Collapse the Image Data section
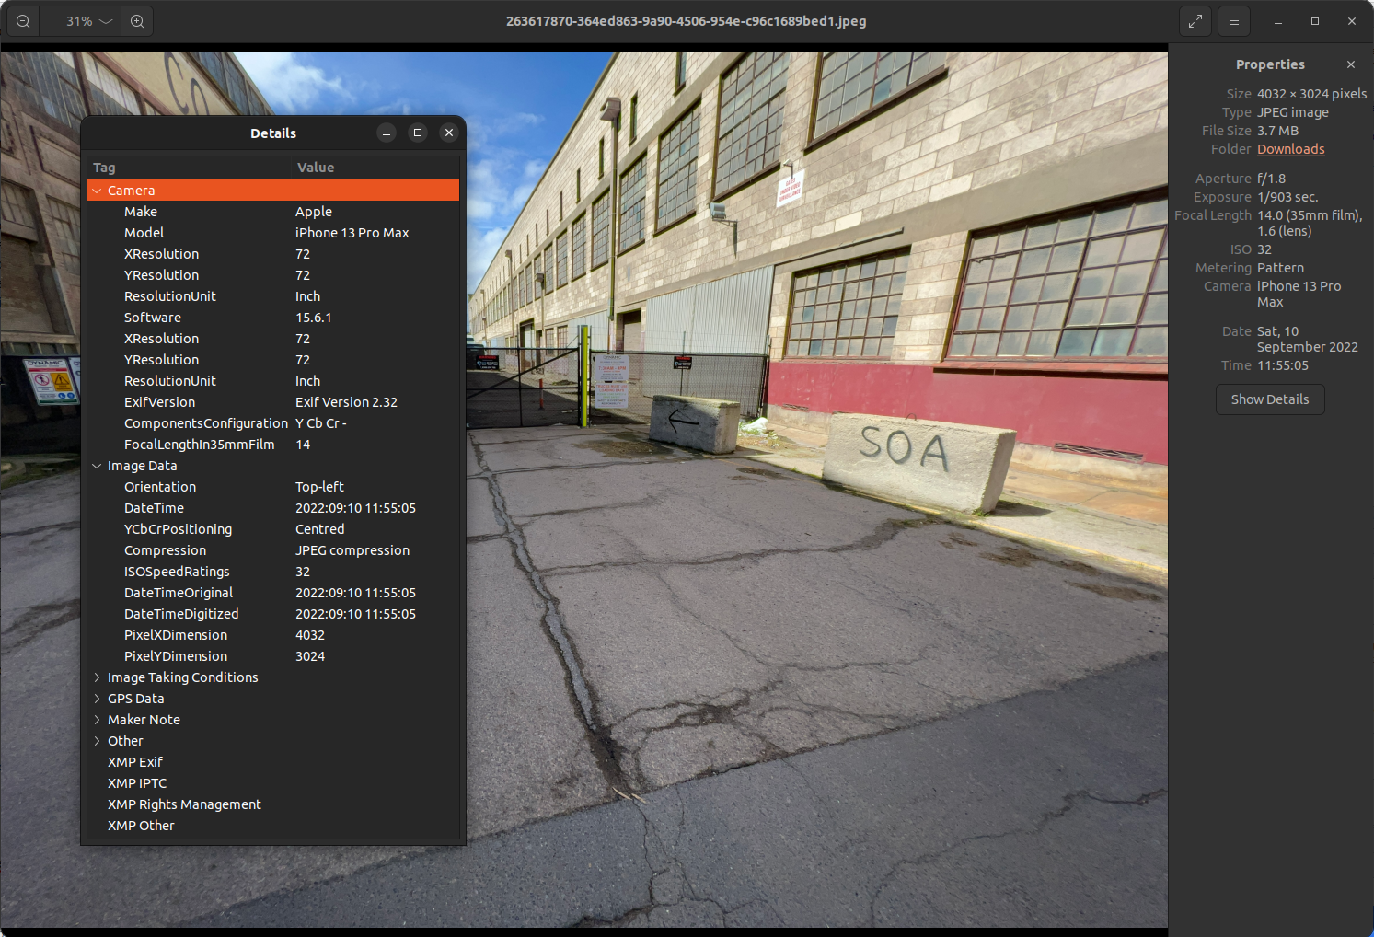 coord(97,466)
